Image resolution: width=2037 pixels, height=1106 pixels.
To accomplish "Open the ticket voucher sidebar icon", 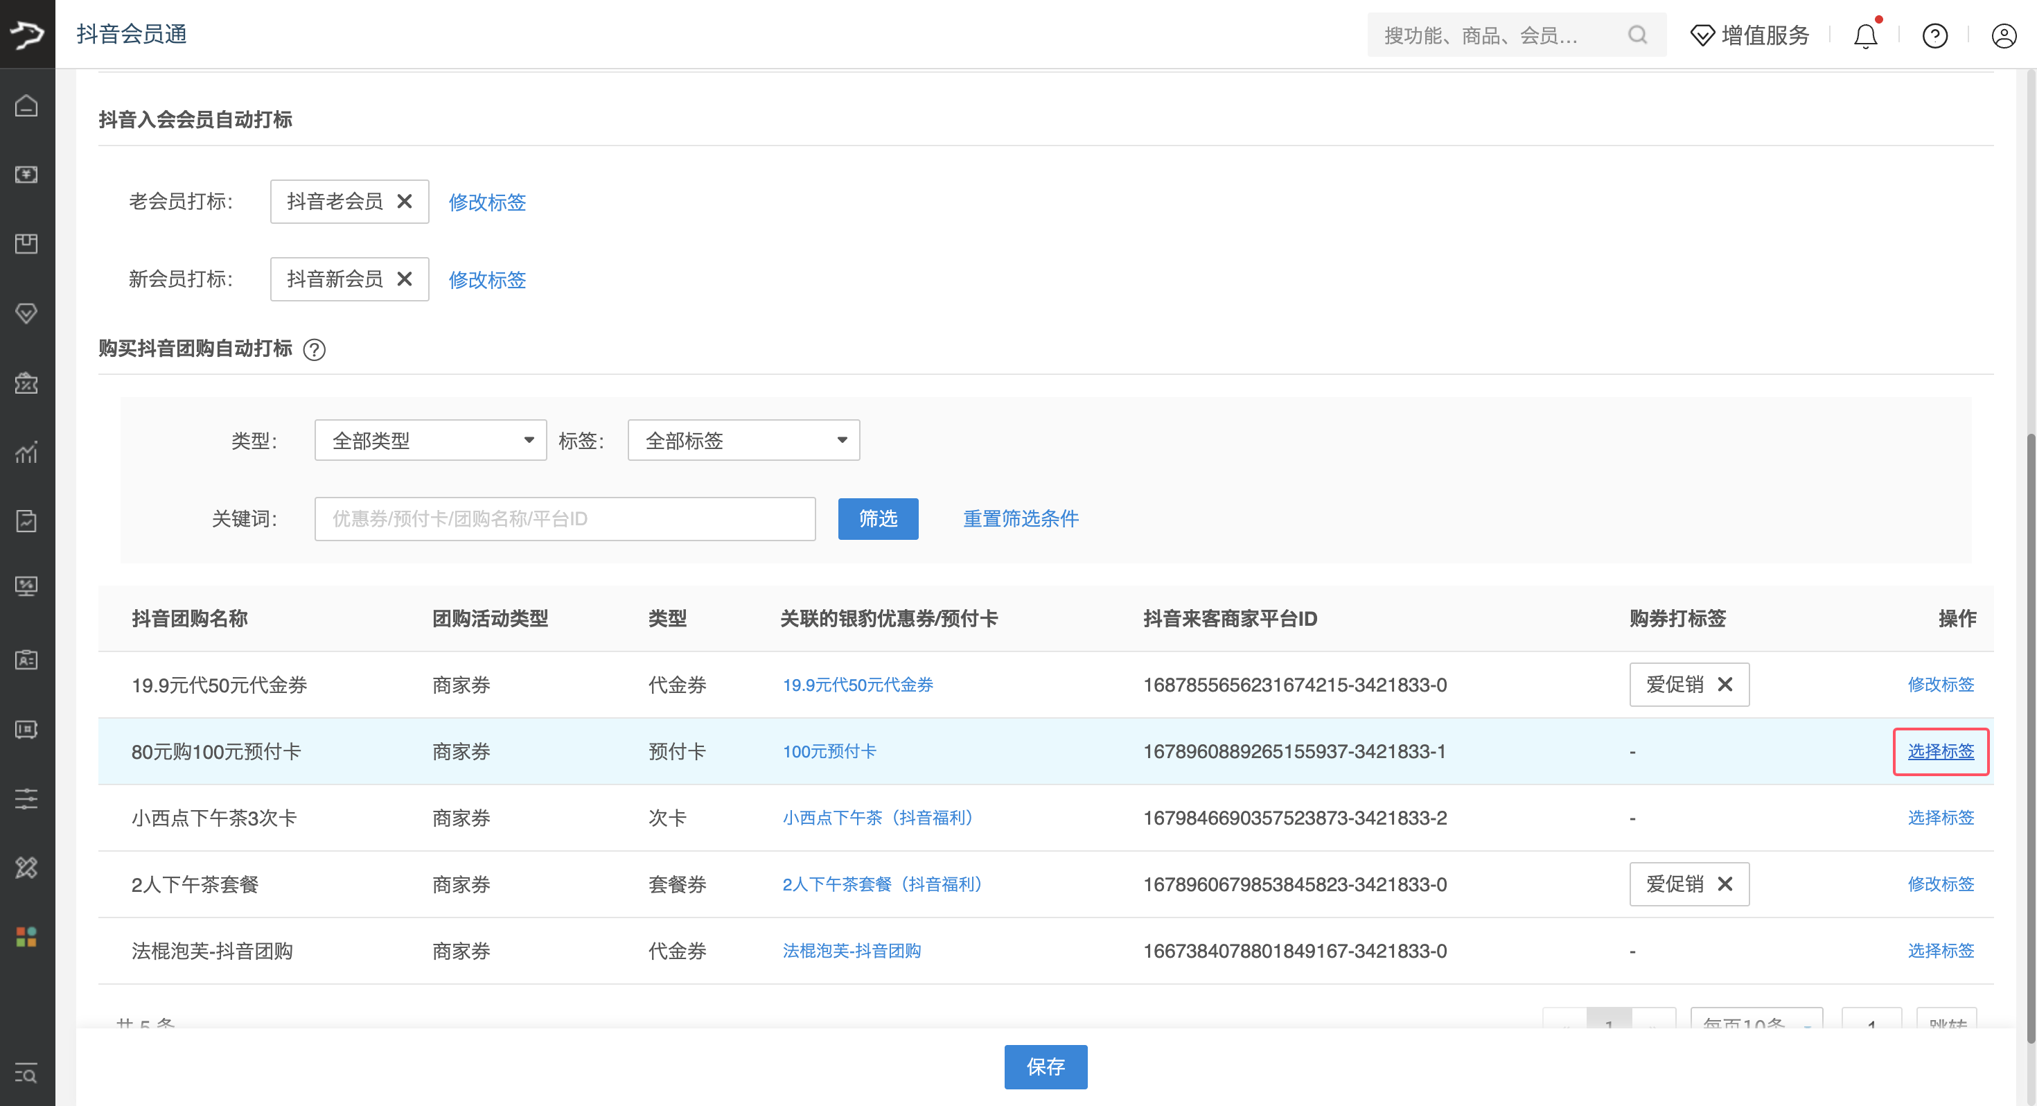I will pyautogui.click(x=26, y=730).
